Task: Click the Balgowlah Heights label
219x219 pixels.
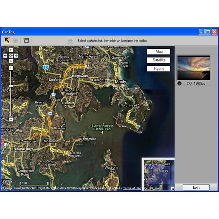Action: tap(71, 92)
